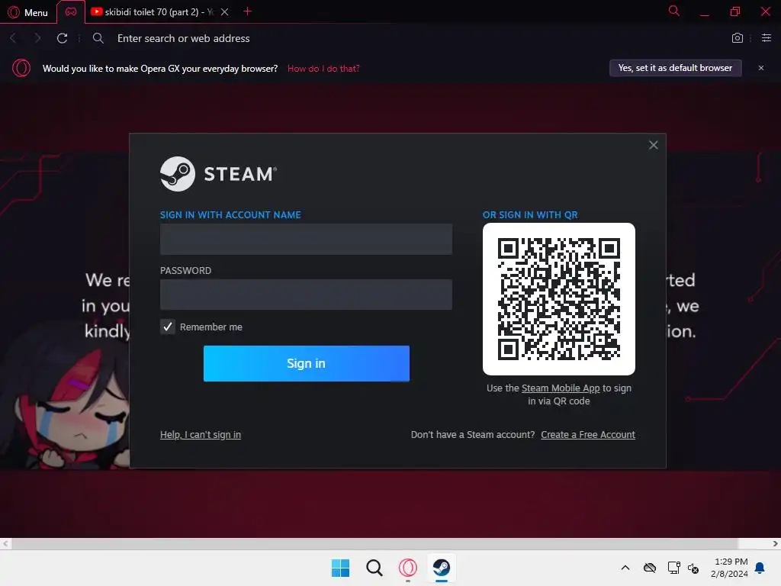Click Create a Free Account link
The width and height of the screenshot is (781, 586).
tap(588, 434)
